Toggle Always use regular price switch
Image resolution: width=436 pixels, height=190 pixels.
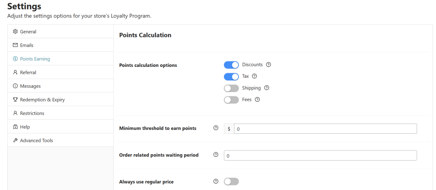(x=231, y=181)
